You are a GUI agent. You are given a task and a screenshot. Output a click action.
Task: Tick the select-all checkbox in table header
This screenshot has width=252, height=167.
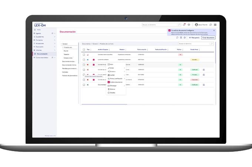(x=84, y=50)
